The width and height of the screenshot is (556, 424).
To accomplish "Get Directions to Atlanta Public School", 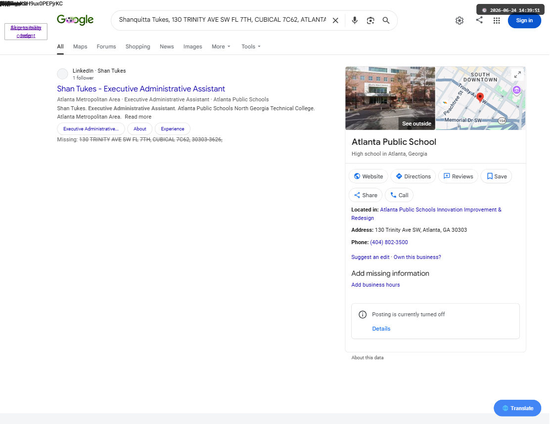I will tap(413, 176).
